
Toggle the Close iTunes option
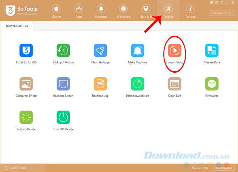tap(7, 168)
